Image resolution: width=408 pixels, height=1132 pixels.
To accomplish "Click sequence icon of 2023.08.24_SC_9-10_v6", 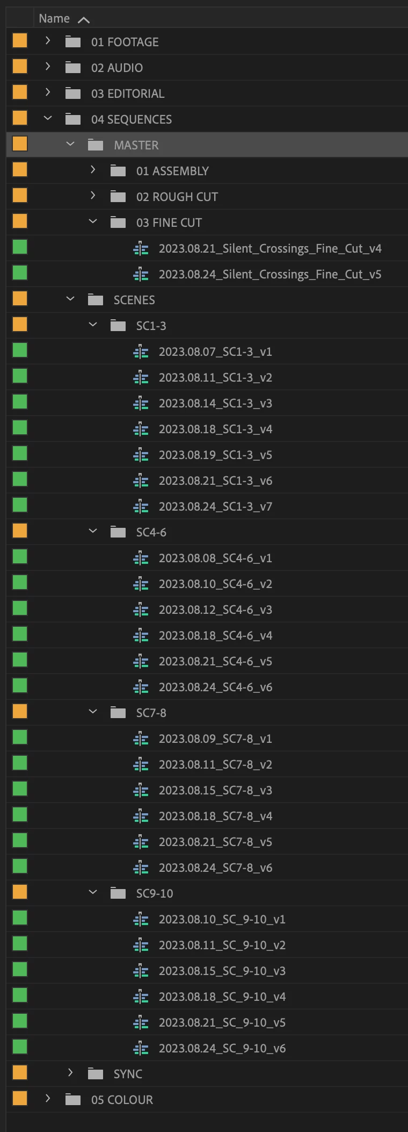I will click(141, 1049).
